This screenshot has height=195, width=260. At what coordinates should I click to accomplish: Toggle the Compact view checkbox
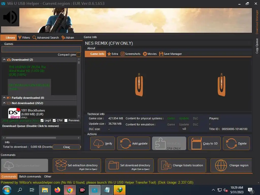(x=79, y=55)
